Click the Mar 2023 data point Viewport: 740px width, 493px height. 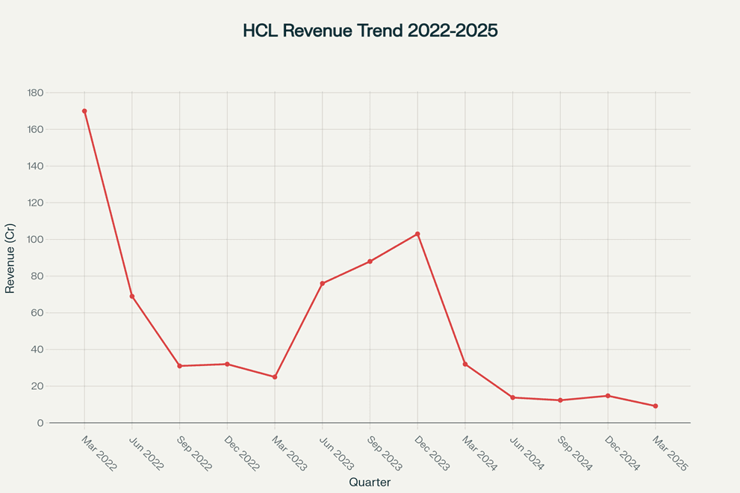coord(275,377)
